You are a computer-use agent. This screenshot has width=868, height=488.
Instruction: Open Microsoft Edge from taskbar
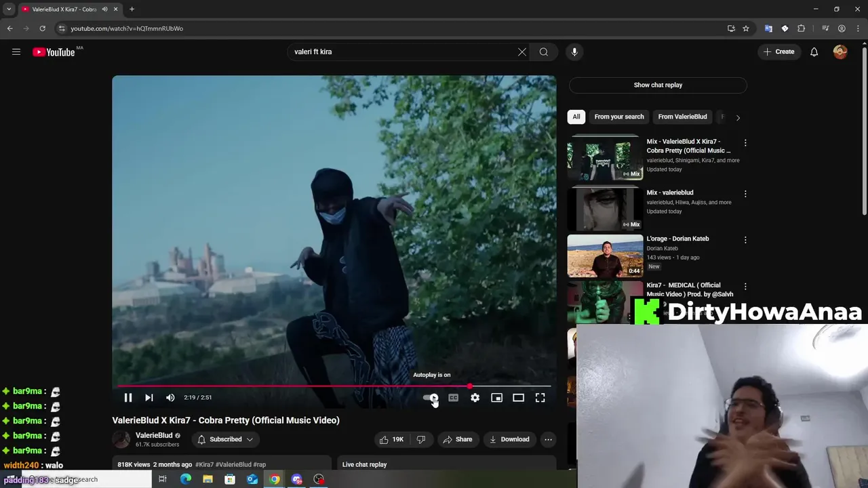(186, 479)
